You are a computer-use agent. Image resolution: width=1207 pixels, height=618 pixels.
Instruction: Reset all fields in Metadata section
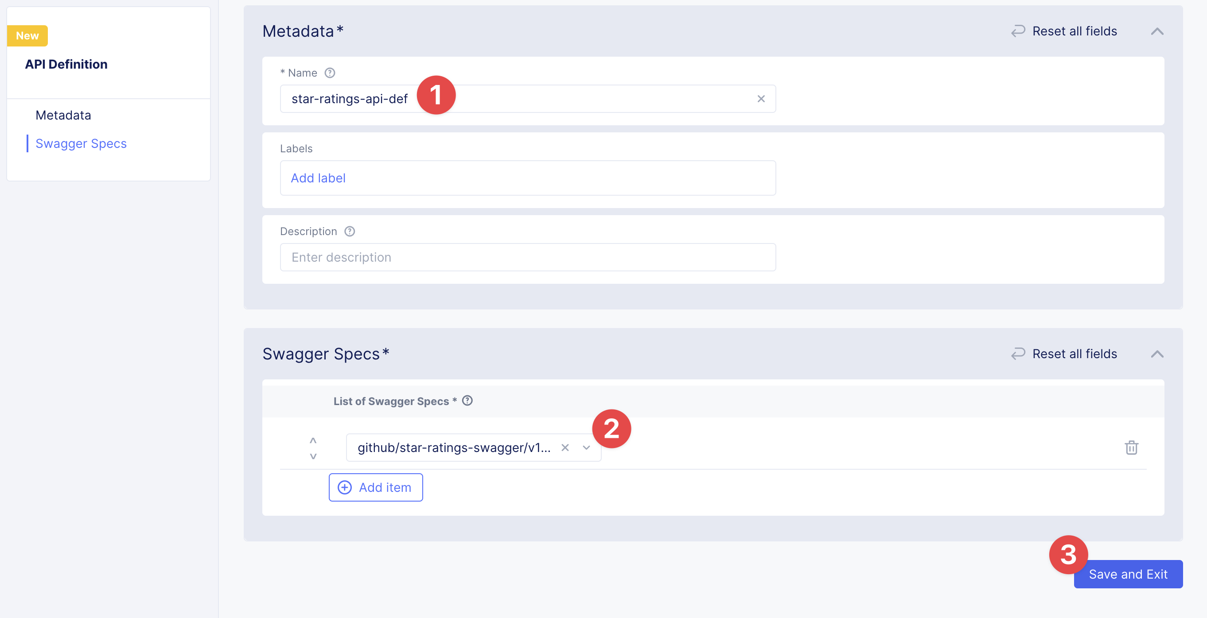[1065, 31]
